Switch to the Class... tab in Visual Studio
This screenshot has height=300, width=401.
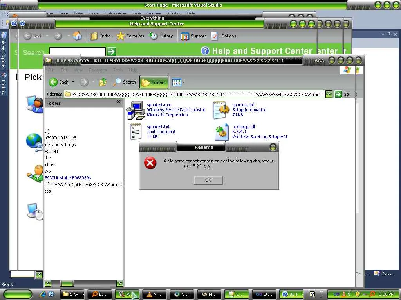pos(385,274)
